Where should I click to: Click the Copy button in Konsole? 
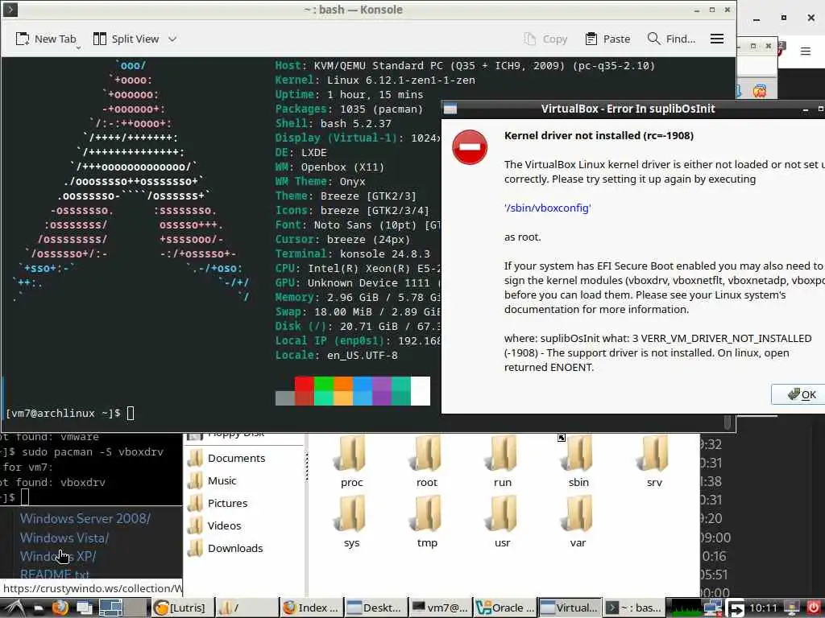click(x=545, y=39)
